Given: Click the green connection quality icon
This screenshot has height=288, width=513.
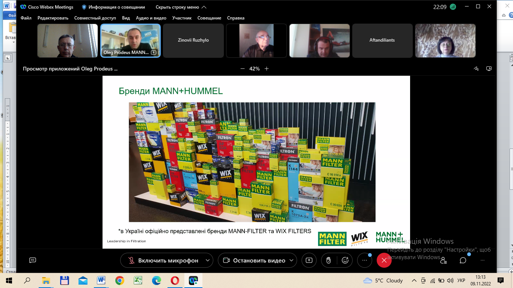Looking at the screenshot, I should pos(453,7).
